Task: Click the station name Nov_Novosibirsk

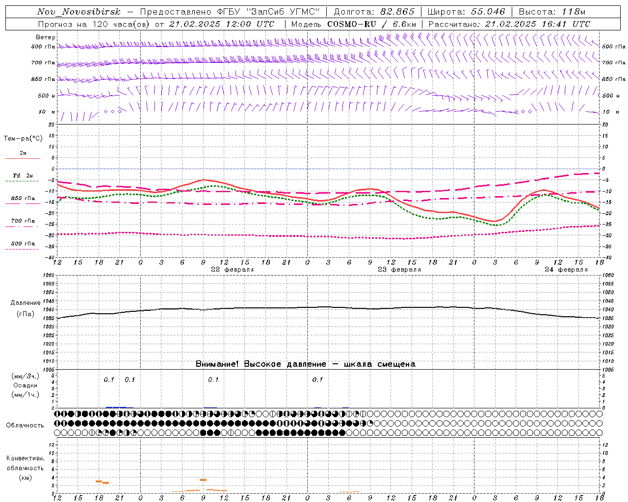Action: [x=78, y=12]
